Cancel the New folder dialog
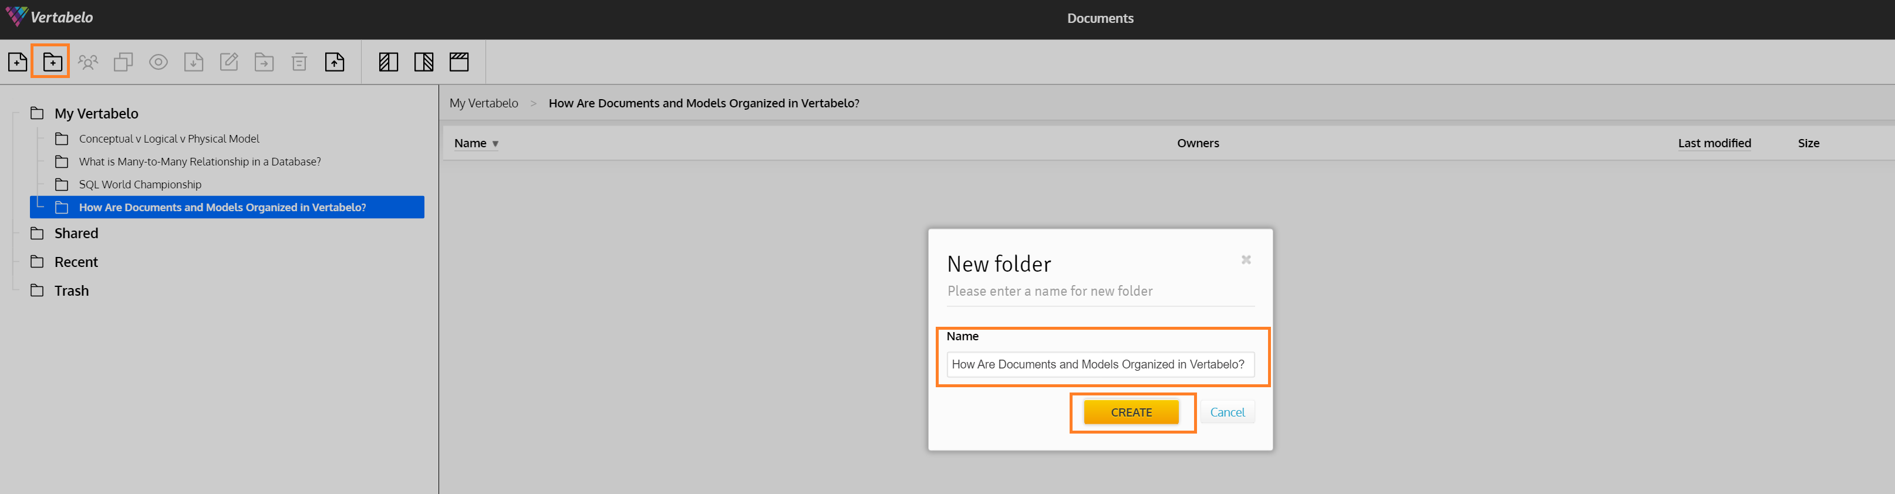 pyautogui.click(x=1227, y=412)
